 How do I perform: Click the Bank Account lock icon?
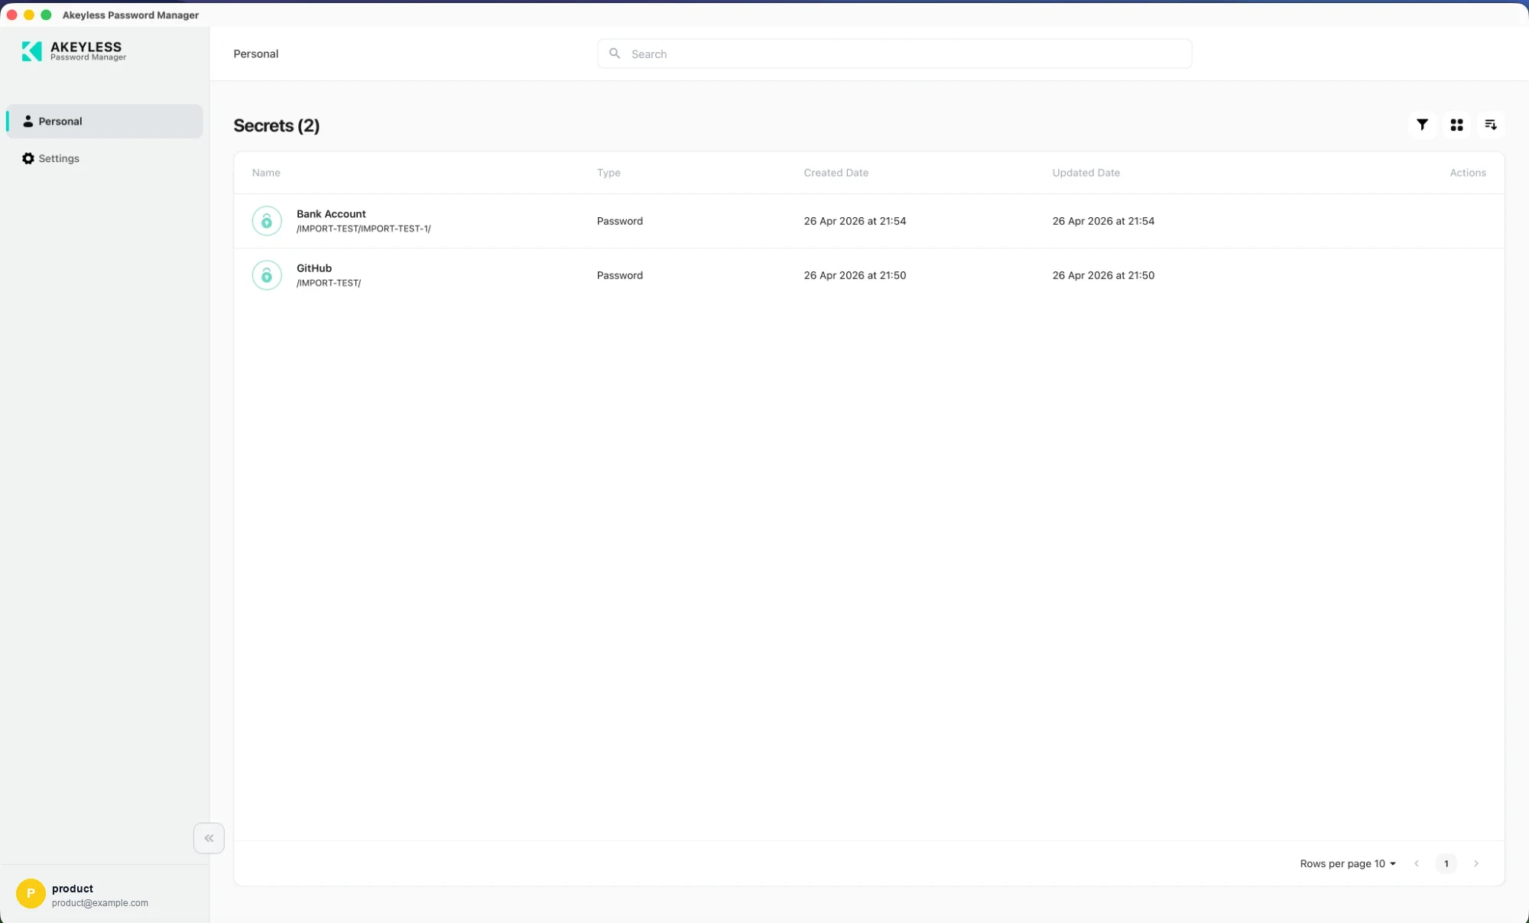tap(267, 221)
